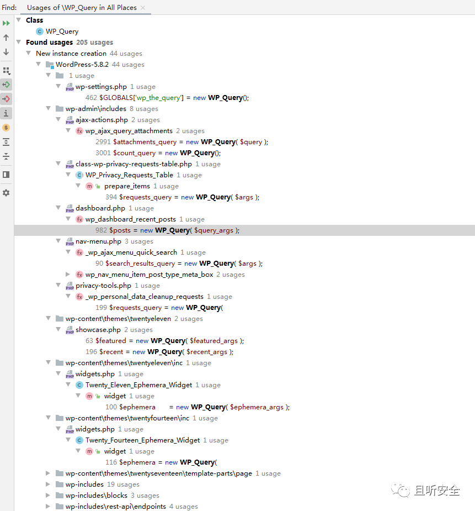
Task: Collapse the WordPress-5.8.2 node
Action: [39, 64]
